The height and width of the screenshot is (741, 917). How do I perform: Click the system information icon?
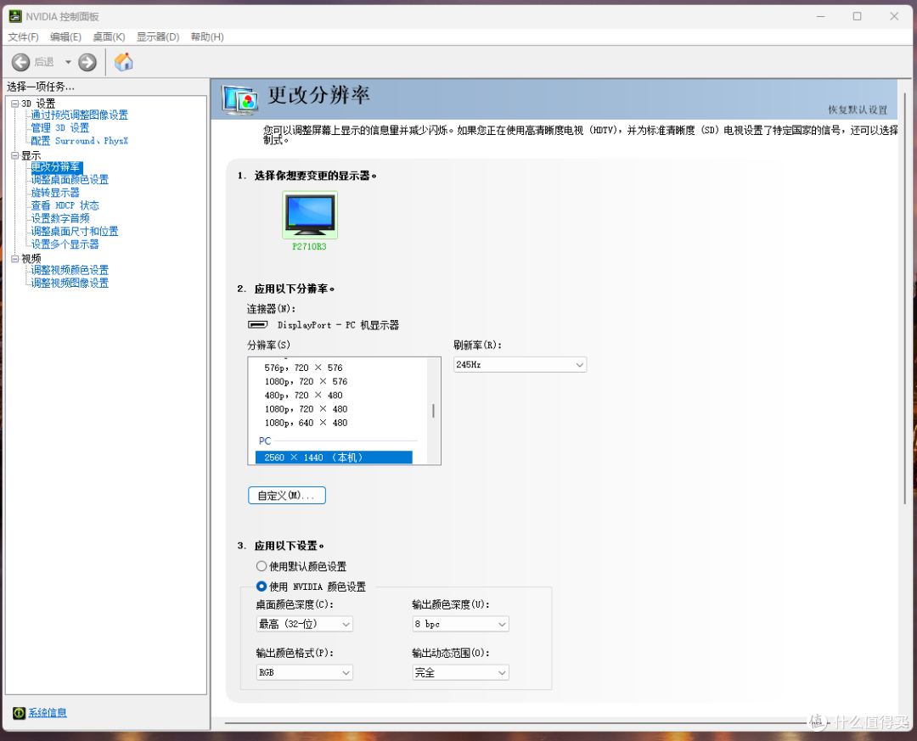click(x=20, y=712)
